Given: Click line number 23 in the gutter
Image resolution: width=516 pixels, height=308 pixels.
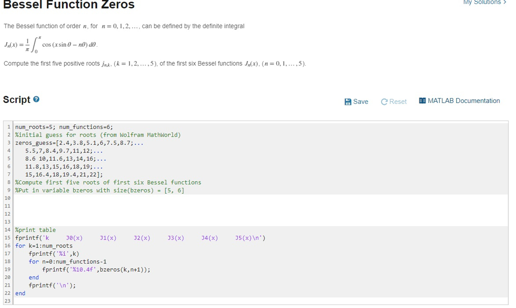Looking at the screenshot, I should click(x=8, y=301).
